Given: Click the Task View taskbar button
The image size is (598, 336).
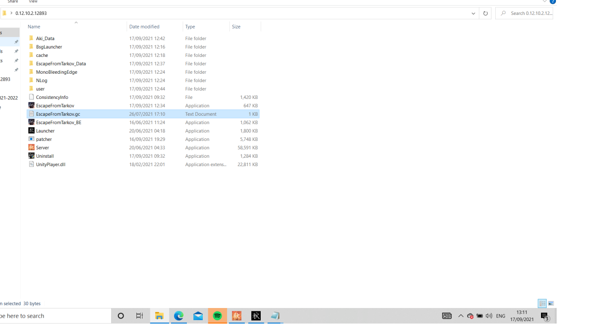Looking at the screenshot, I should pyautogui.click(x=140, y=316).
